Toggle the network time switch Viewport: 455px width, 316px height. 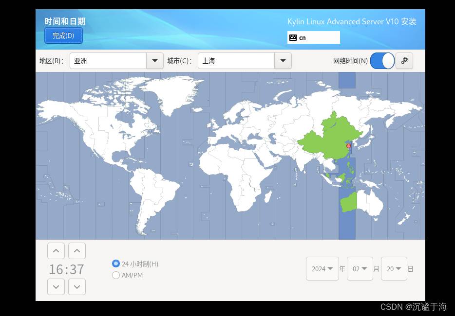click(x=382, y=61)
